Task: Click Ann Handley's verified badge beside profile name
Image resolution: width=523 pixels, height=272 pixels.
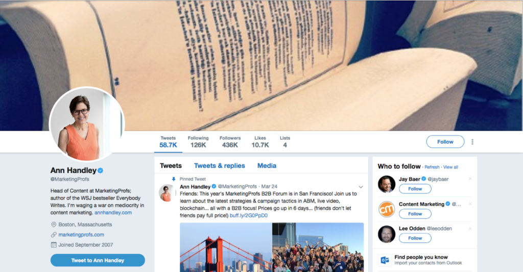Action: pos(100,170)
